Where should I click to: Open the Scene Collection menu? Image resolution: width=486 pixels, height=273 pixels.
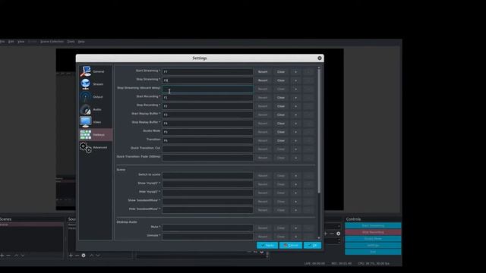click(x=52, y=42)
